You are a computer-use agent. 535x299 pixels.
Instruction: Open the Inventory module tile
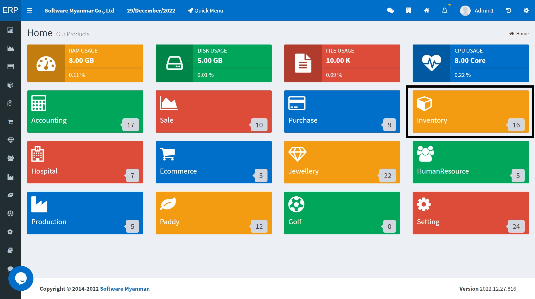471,112
